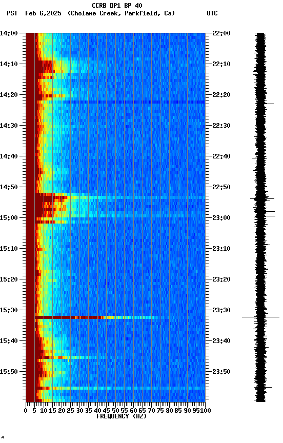The image size is (283, 443).
Task: Click the 22:20 UTC time label
Action: (221, 95)
